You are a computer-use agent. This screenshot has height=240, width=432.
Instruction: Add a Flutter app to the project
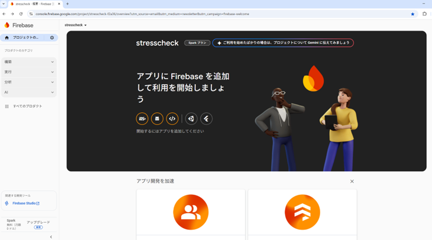pos(206,119)
